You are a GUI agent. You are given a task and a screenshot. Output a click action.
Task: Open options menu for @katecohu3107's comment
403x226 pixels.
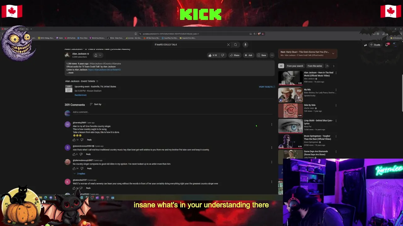click(272, 182)
